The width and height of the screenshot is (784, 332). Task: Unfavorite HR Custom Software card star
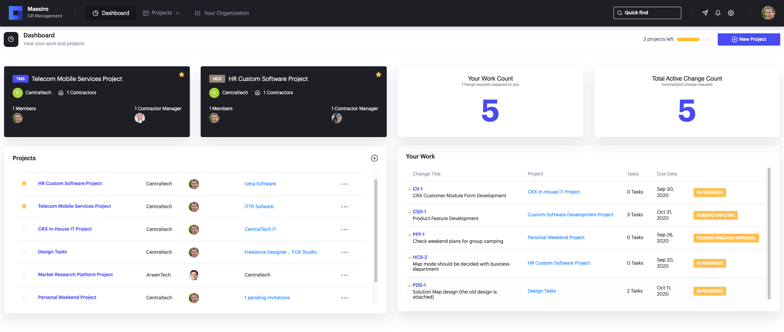tap(379, 74)
